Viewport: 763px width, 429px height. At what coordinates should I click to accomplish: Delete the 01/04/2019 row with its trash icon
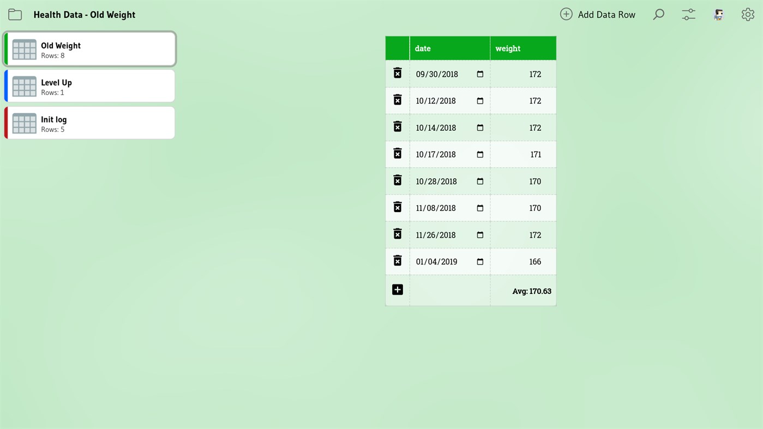[397, 260]
